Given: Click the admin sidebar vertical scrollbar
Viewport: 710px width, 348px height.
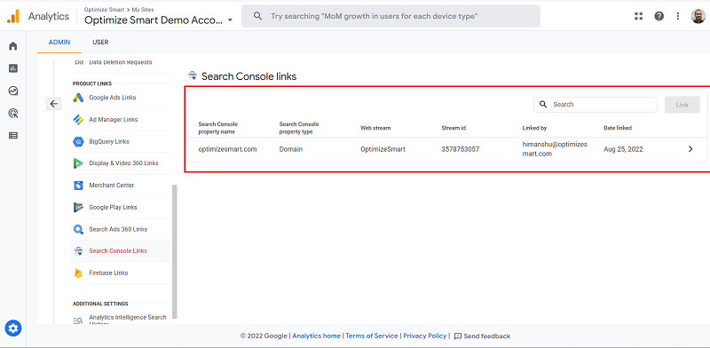Looking at the screenshot, I should pos(174,252).
